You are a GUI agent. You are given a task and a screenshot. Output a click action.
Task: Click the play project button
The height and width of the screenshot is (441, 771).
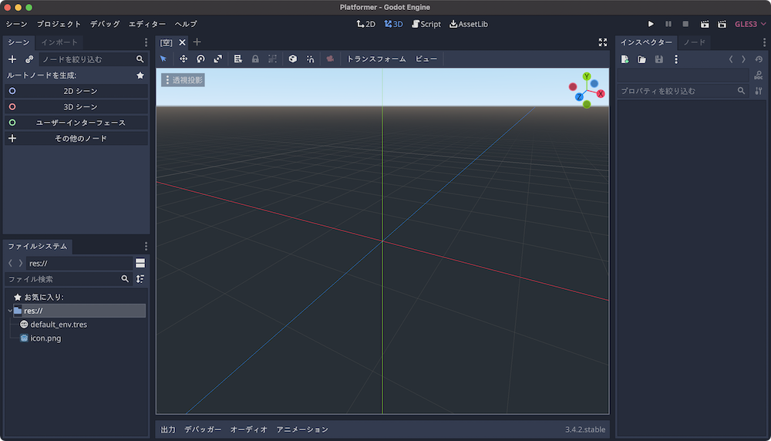pos(651,24)
